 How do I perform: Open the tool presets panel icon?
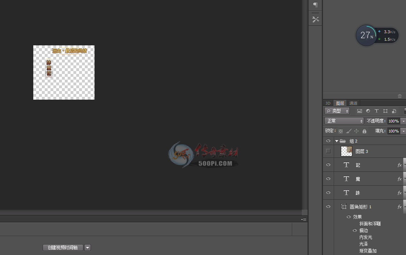[x=315, y=19]
